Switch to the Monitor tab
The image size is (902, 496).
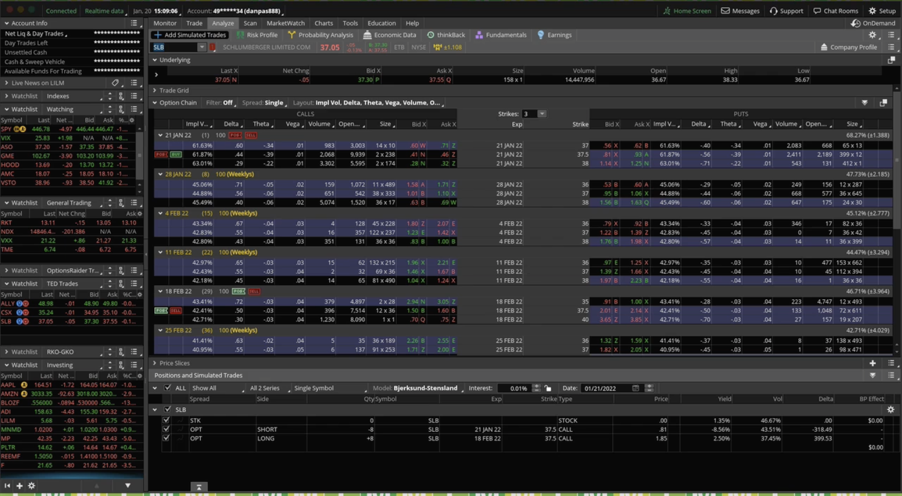point(165,23)
